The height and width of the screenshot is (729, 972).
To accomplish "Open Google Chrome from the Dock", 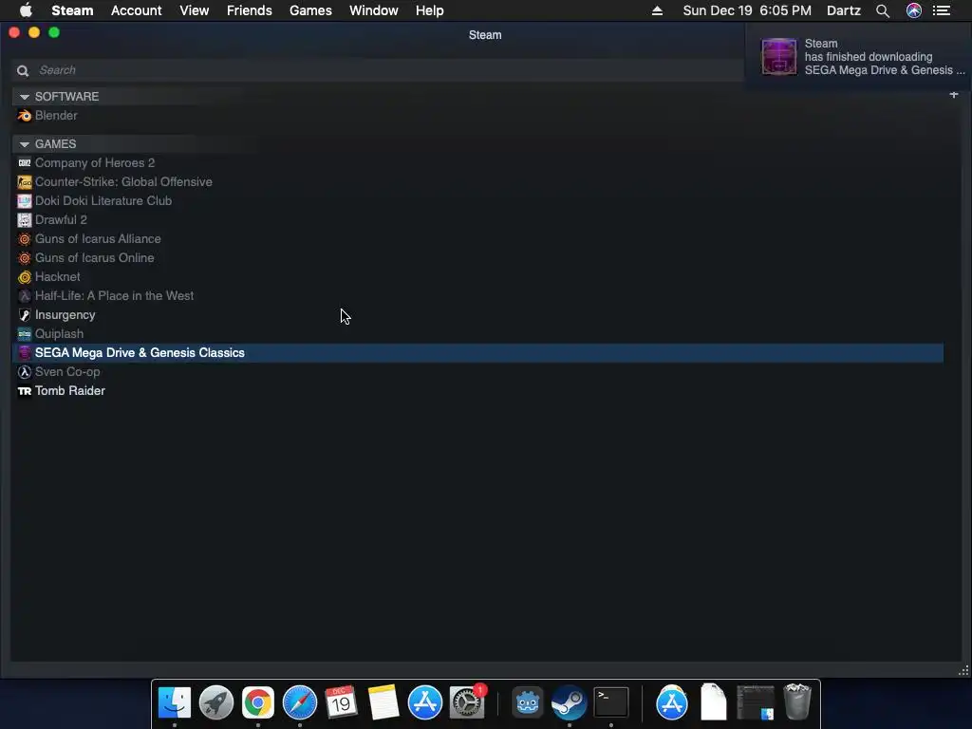I will (258, 702).
